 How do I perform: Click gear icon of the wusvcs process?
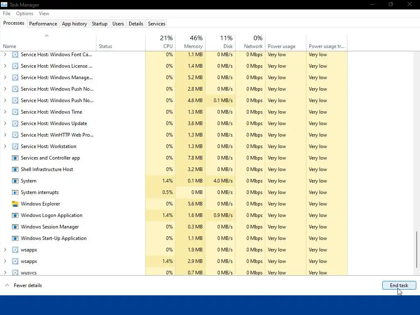coord(15,272)
